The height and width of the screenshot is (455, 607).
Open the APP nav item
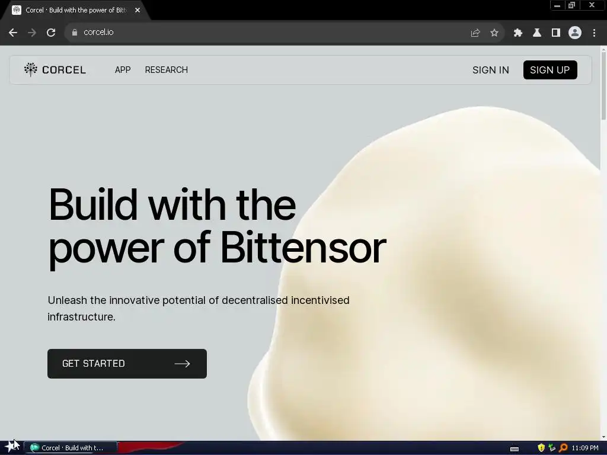pos(123,70)
